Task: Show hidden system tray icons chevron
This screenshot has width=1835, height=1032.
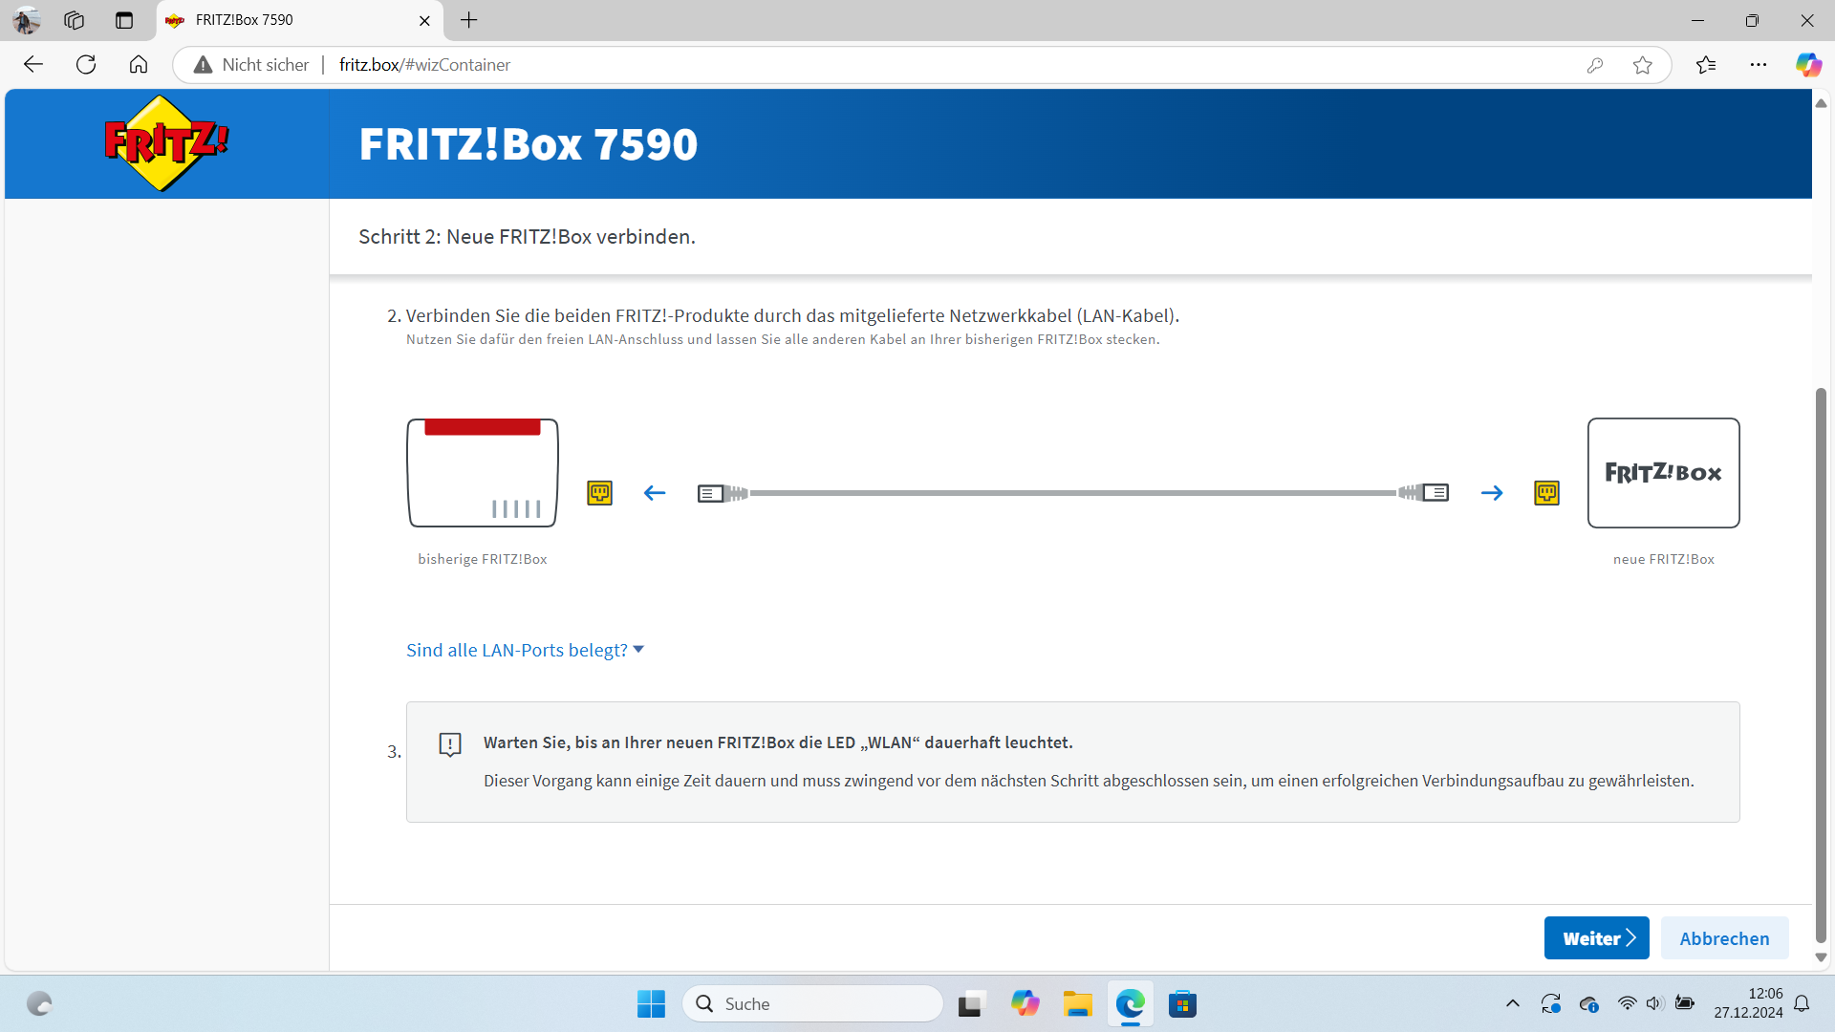Action: 1512,1003
